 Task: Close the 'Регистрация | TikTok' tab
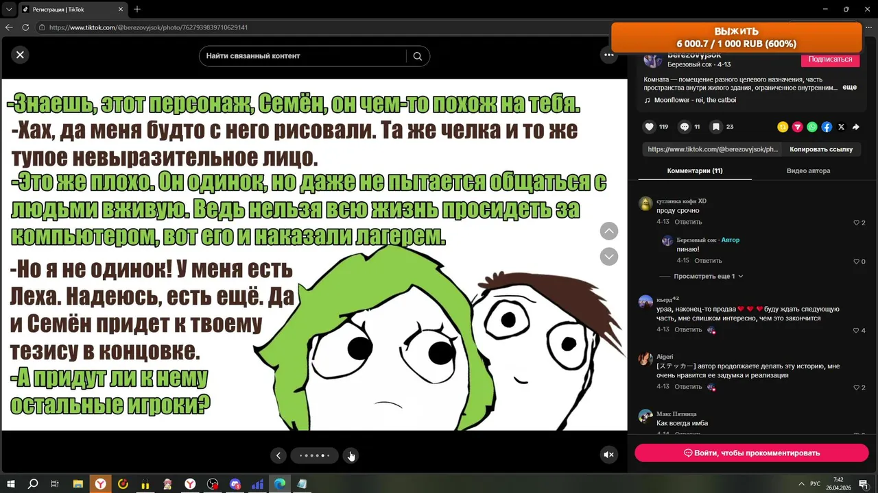[x=121, y=10]
